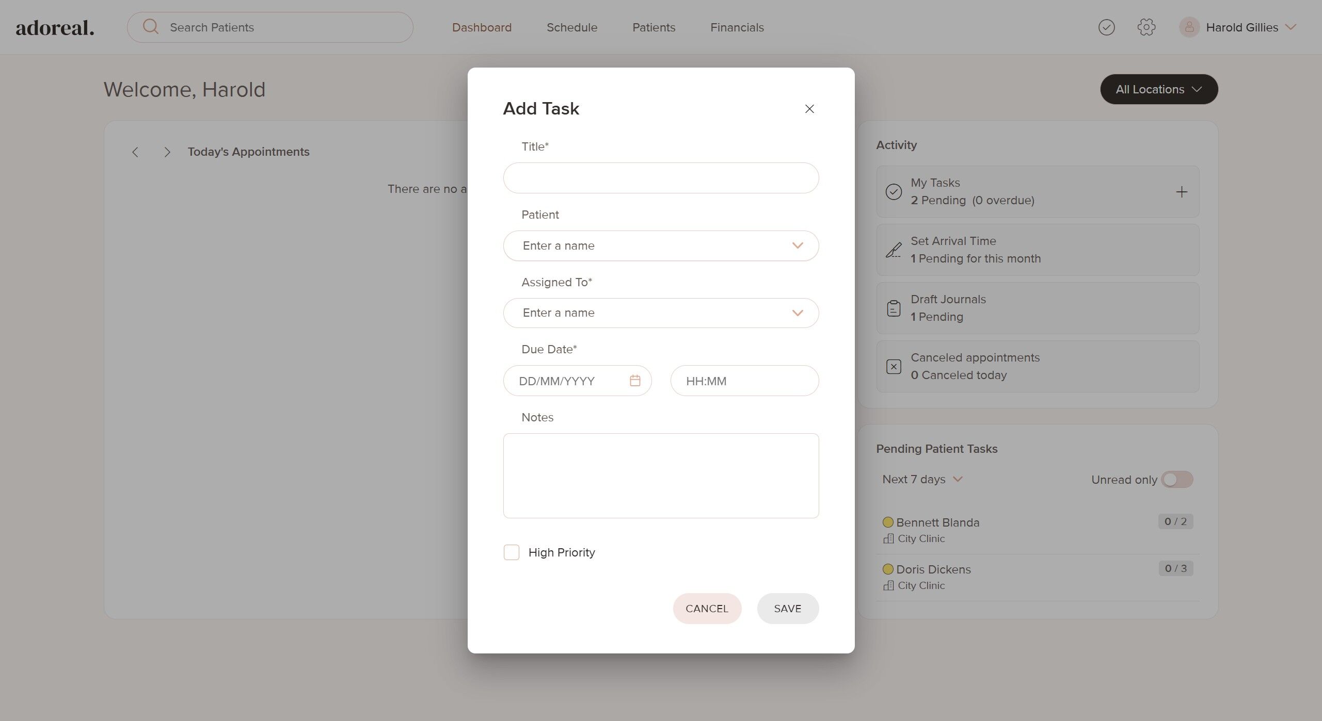Click the tasks checkmark icon in header
Image resolution: width=1322 pixels, height=721 pixels.
(1106, 27)
